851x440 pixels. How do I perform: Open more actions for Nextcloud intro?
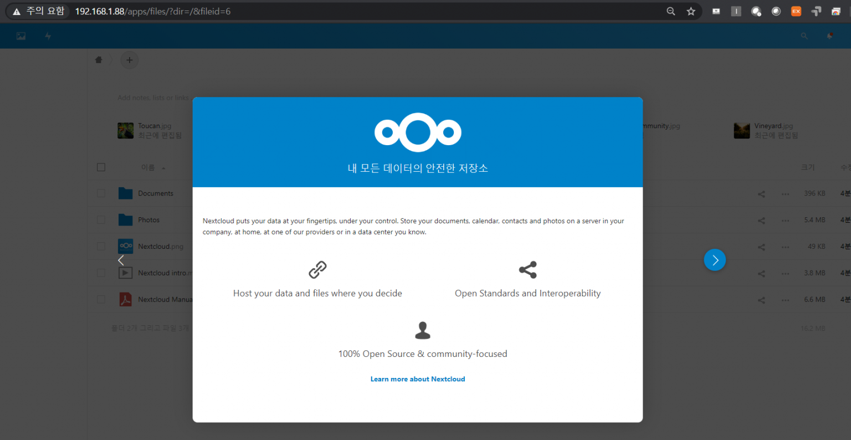coord(785,274)
